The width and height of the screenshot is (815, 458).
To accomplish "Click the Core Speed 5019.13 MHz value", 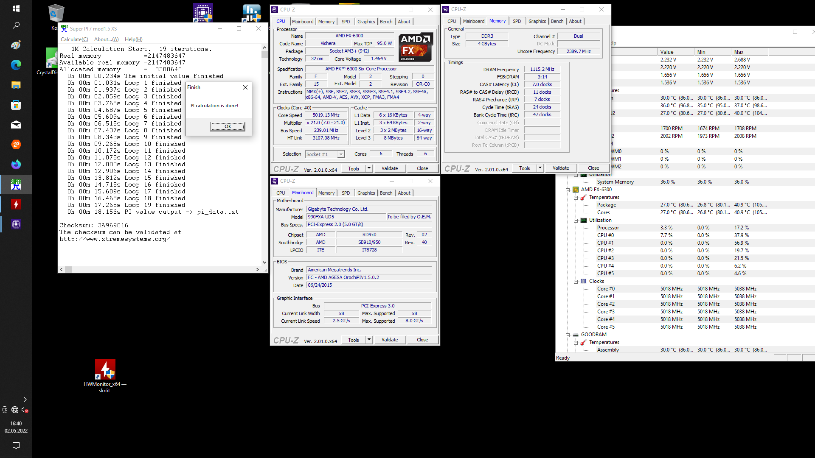I will (326, 115).
